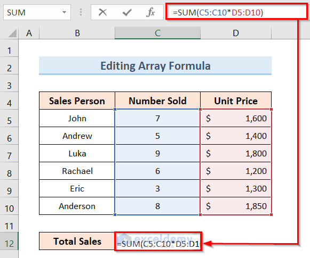Select the cell containing Luka
Viewport: 310px width, 258px height.
[x=77, y=153]
